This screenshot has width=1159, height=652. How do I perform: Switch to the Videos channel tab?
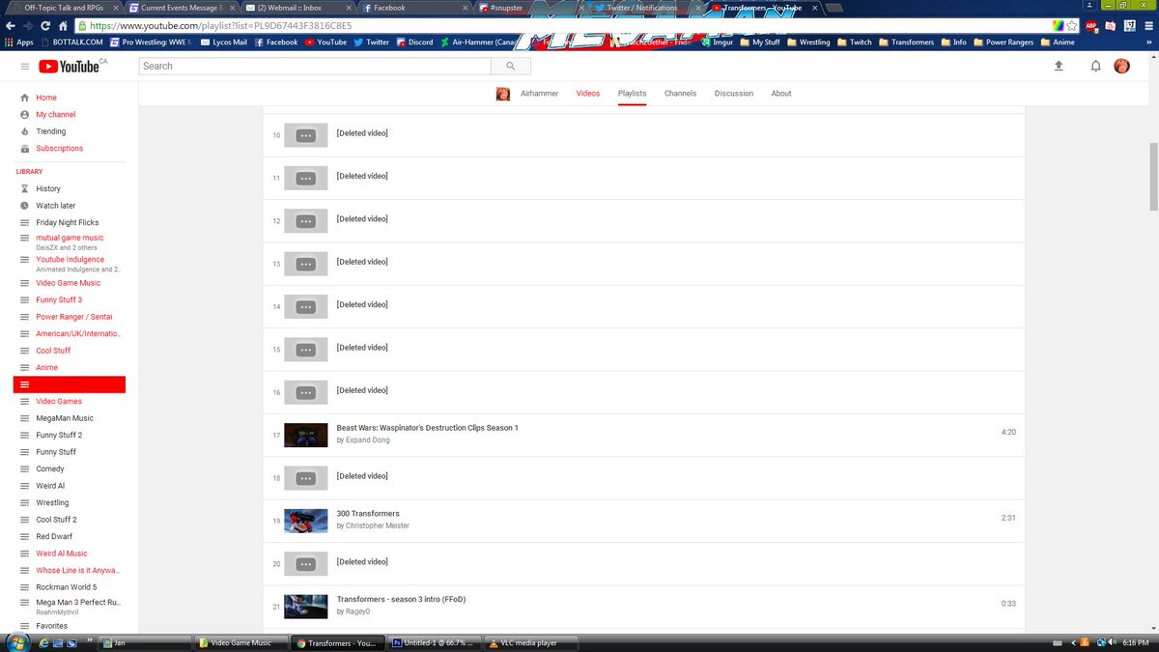[588, 94]
